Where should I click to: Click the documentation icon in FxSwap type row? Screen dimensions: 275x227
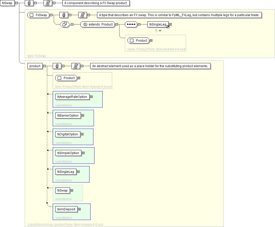pos(82,15)
